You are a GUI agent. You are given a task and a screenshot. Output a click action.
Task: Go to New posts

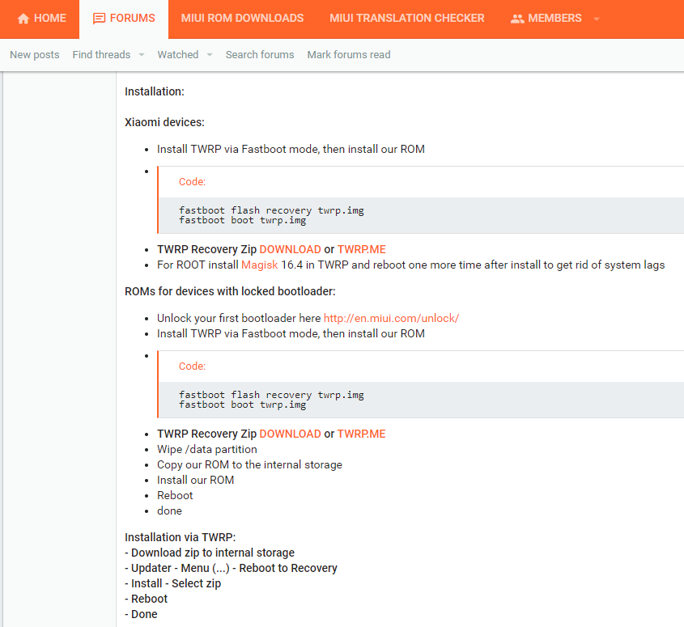click(x=35, y=54)
